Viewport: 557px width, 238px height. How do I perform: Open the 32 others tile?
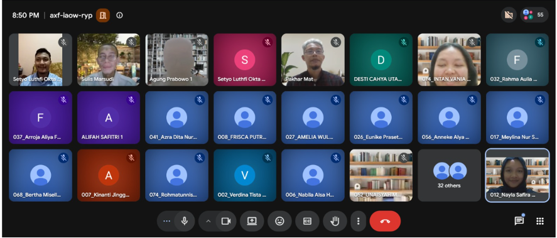click(x=450, y=175)
